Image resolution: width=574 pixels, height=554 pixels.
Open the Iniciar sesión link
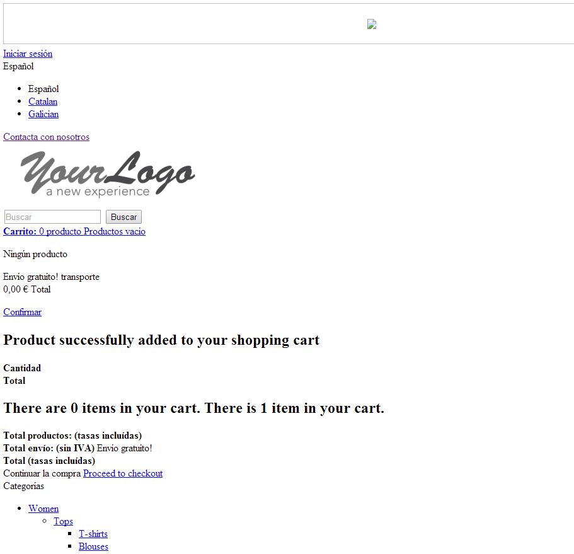coord(28,54)
